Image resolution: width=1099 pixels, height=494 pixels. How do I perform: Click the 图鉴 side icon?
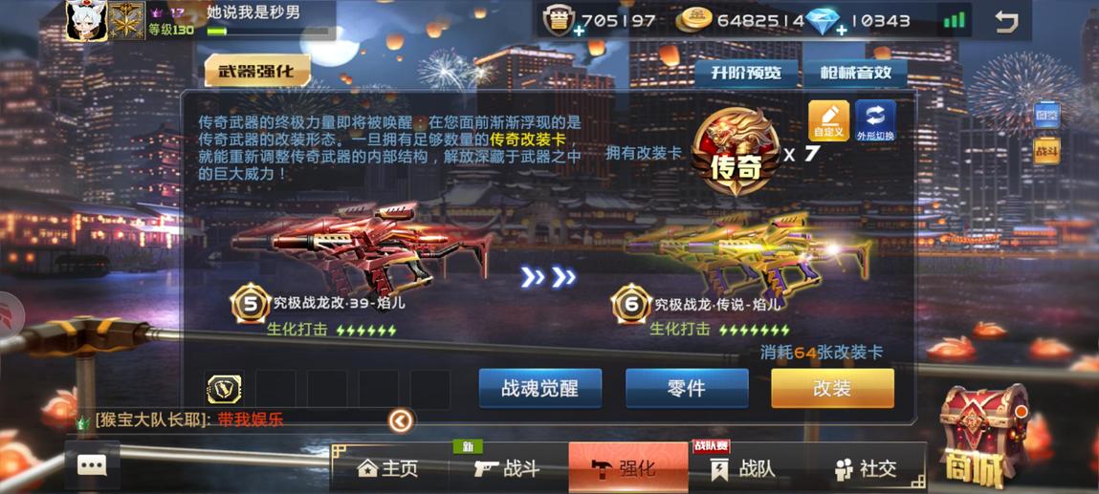click(x=1047, y=116)
